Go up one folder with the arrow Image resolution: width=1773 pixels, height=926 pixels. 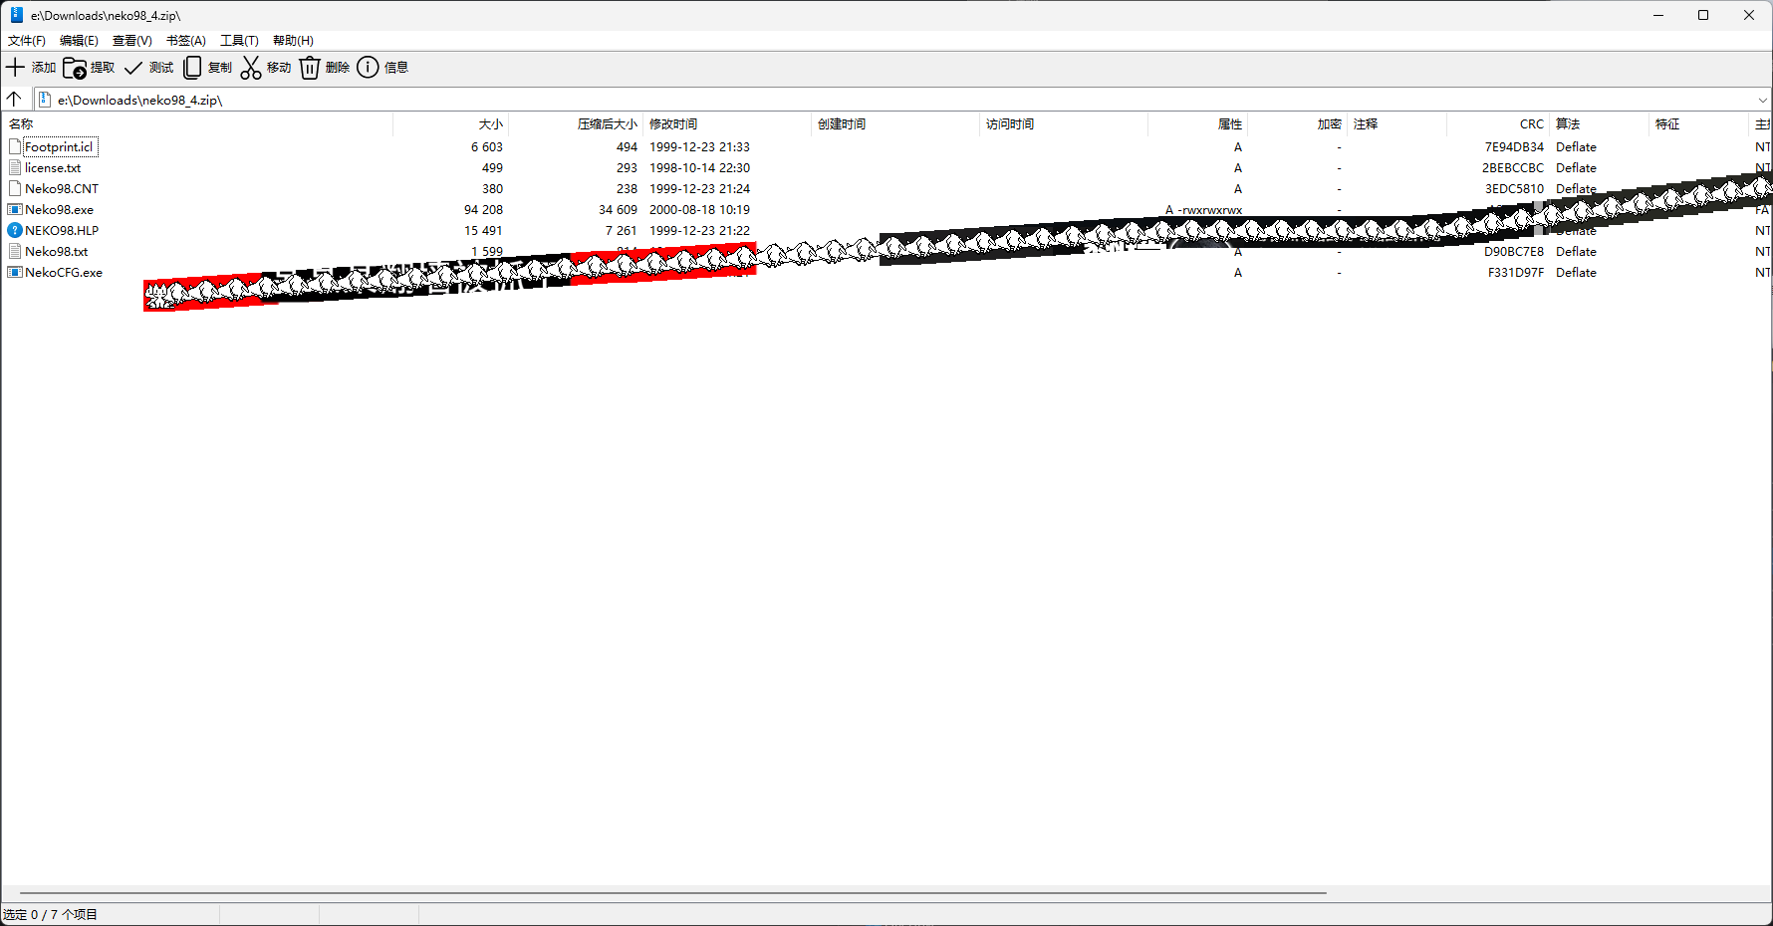tap(14, 100)
